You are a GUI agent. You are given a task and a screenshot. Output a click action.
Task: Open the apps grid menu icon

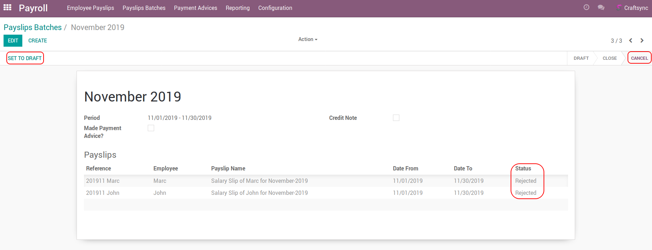pyautogui.click(x=7, y=7)
